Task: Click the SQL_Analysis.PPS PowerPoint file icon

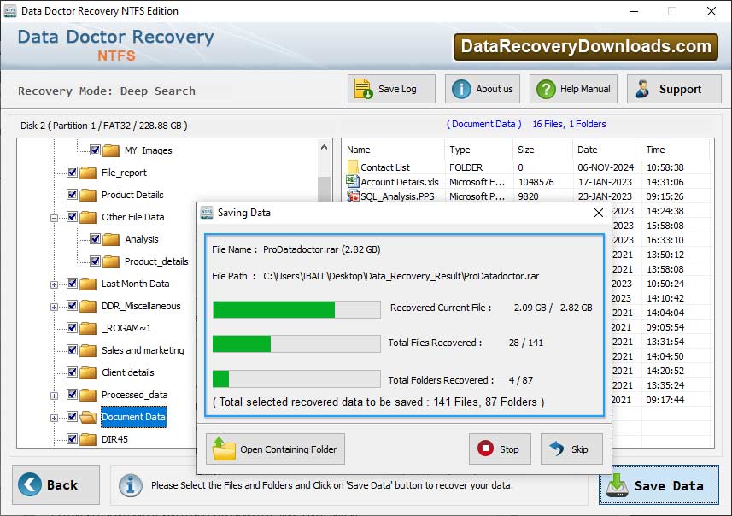Action: [353, 196]
